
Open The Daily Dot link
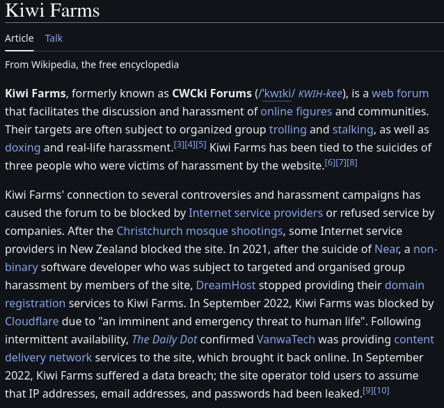(x=164, y=340)
